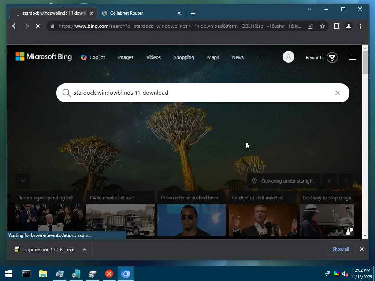
Task: Show the next background image
Action: [x=346, y=181]
